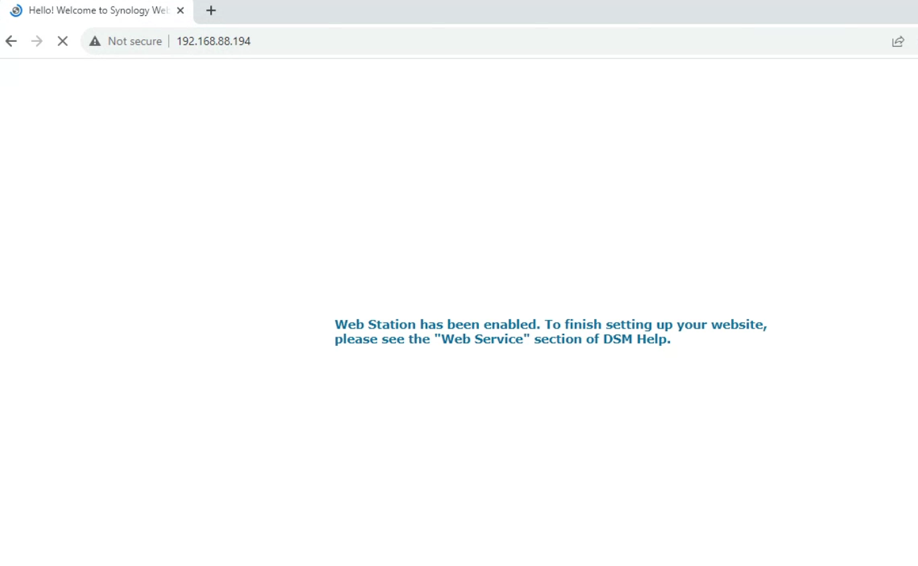Close the Synology Web Station tab
This screenshot has width=918, height=566.
pos(180,11)
